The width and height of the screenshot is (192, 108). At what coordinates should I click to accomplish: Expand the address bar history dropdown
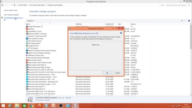pyautogui.click(x=160, y=5)
